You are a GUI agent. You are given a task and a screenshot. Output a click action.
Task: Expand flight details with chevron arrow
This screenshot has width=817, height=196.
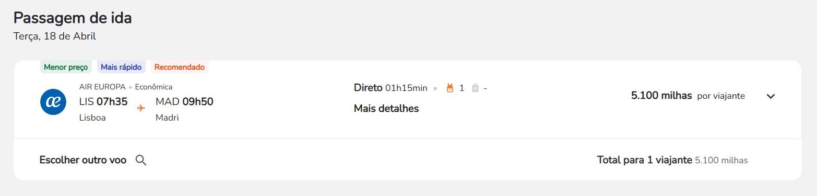coord(771,96)
